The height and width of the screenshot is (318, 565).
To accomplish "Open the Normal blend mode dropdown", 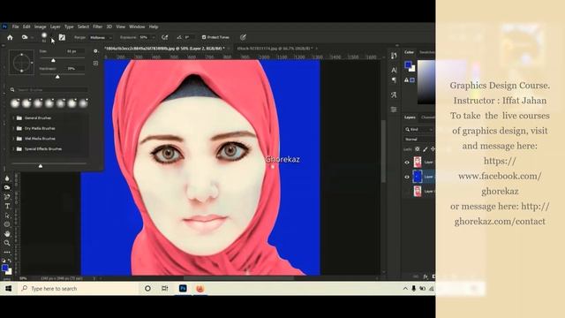I will point(419,140).
